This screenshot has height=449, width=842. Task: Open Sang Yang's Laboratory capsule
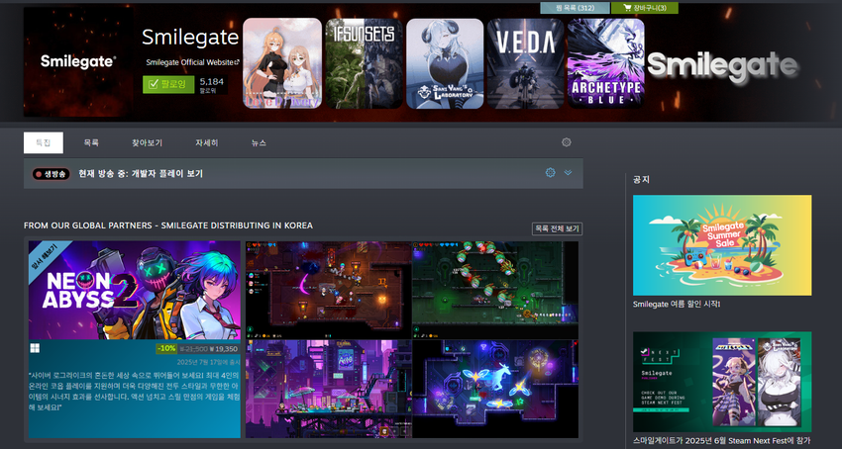click(x=445, y=63)
